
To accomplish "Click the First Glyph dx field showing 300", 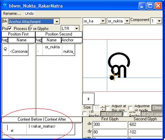I will [110, 124].
